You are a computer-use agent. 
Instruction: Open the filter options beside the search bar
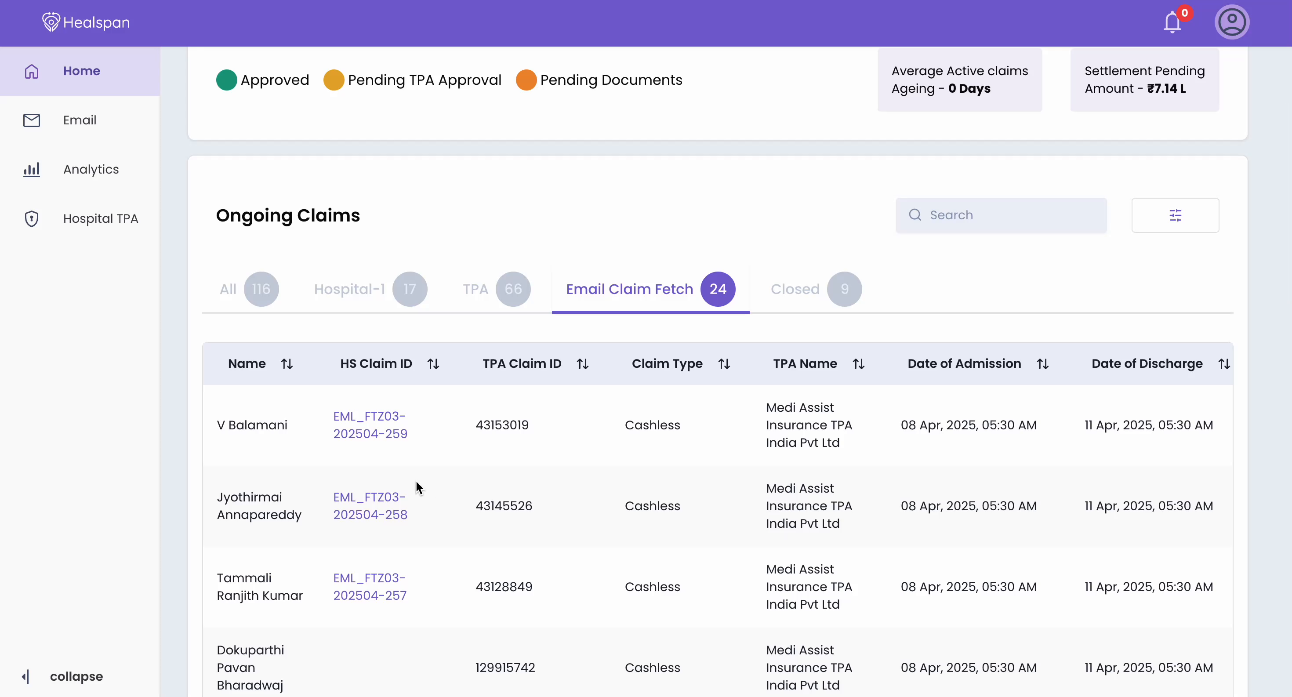click(x=1176, y=214)
